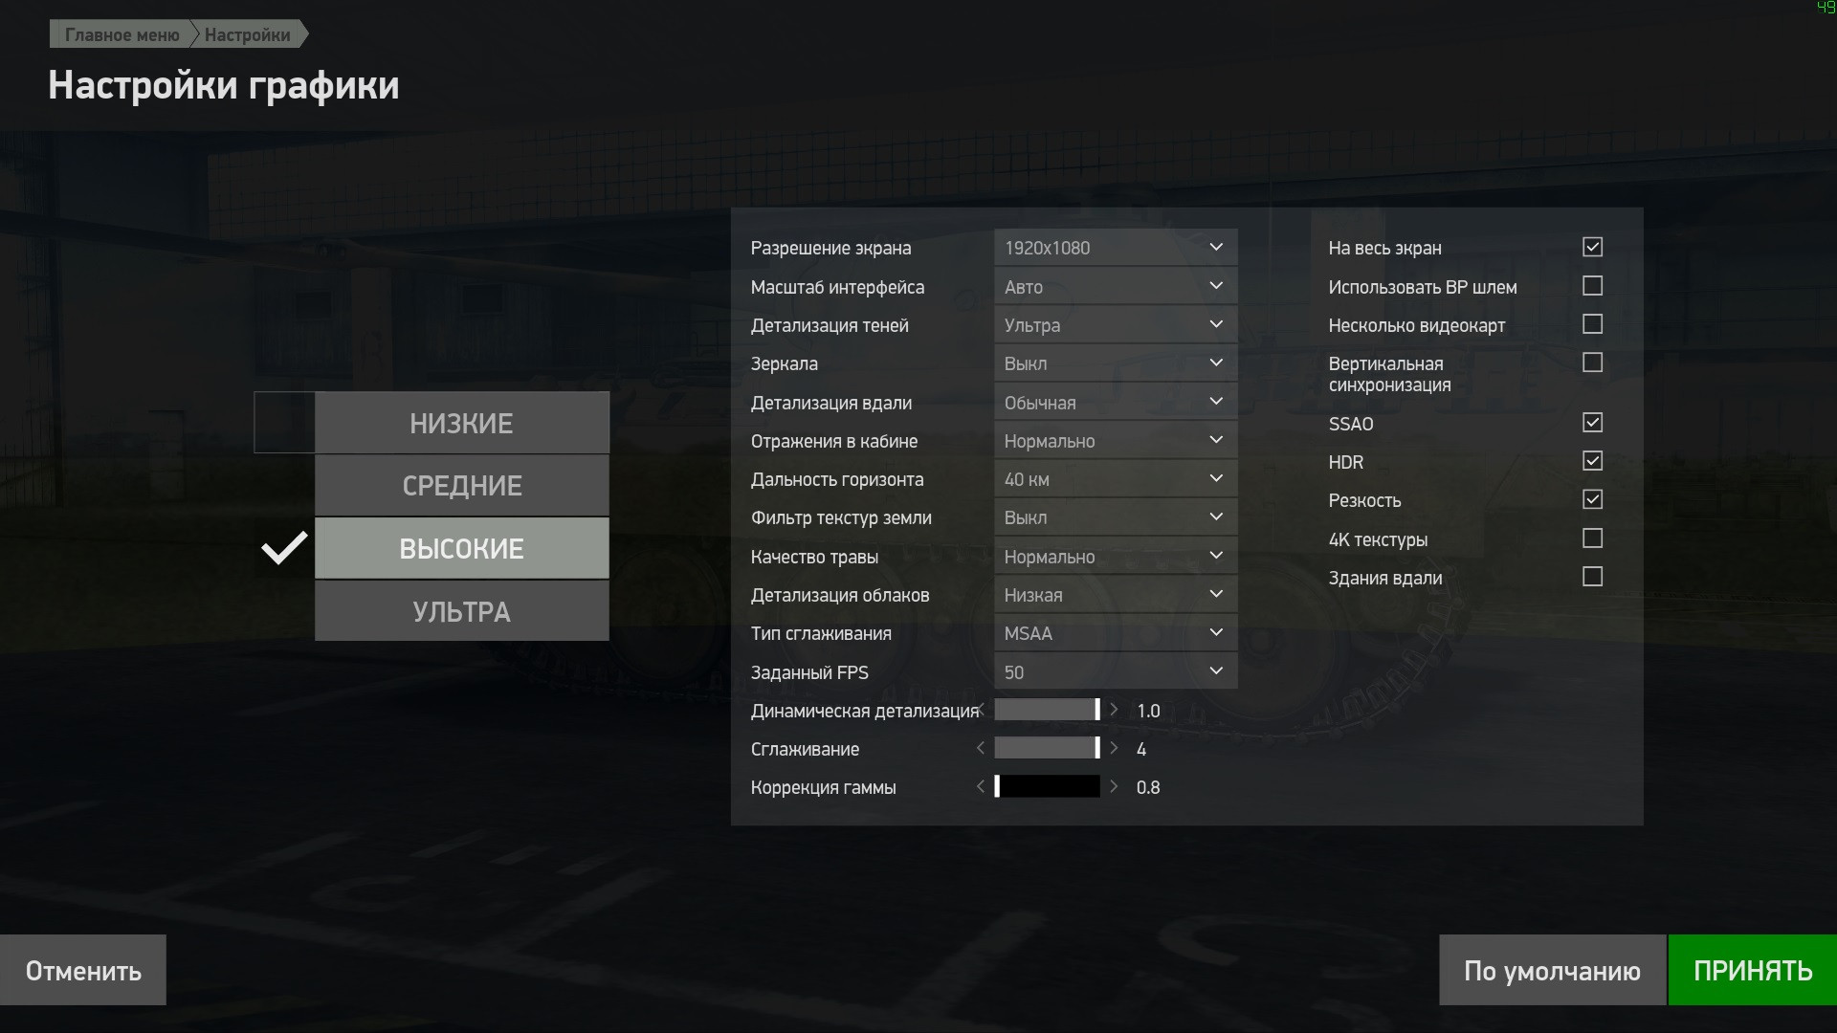1837x1033 pixels.
Task: Open Масштаб интерфейса dropdown
Action: (x=1116, y=286)
